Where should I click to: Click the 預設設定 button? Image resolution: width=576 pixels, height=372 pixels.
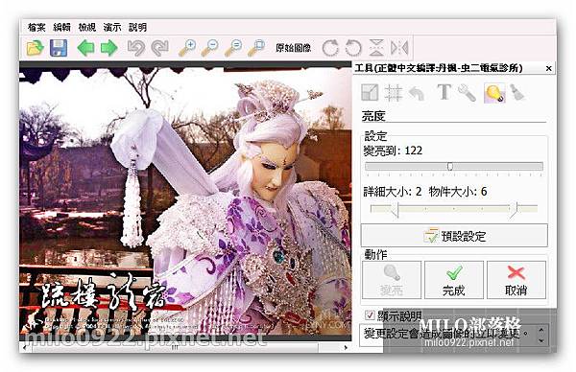tap(454, 236)
